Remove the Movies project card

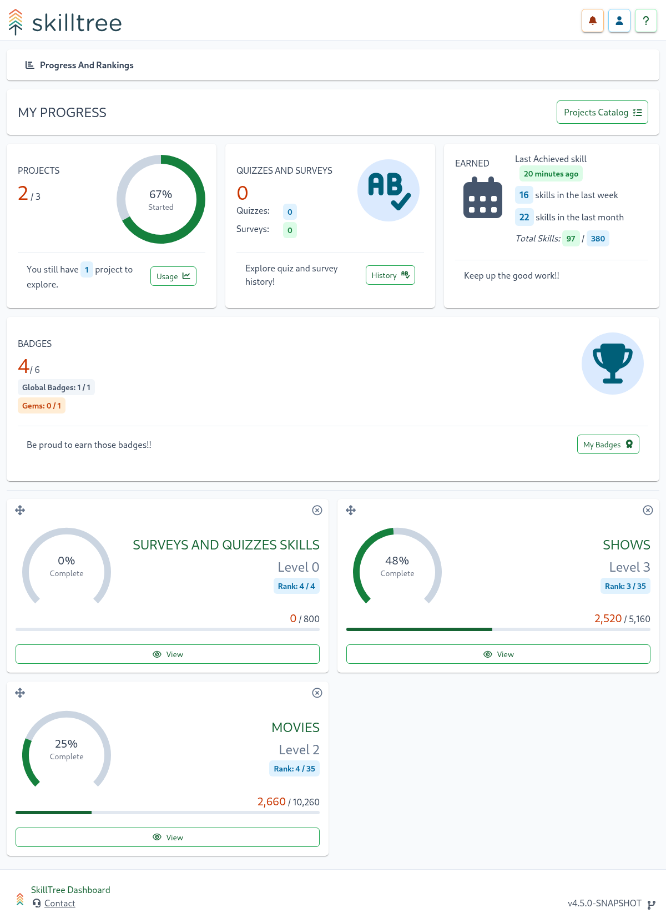click(317, 693)
